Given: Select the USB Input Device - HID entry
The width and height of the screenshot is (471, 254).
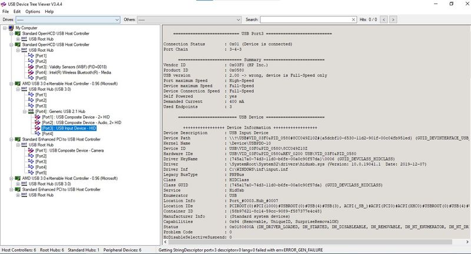Looking at the screenshot, I should tap(68, 128).
